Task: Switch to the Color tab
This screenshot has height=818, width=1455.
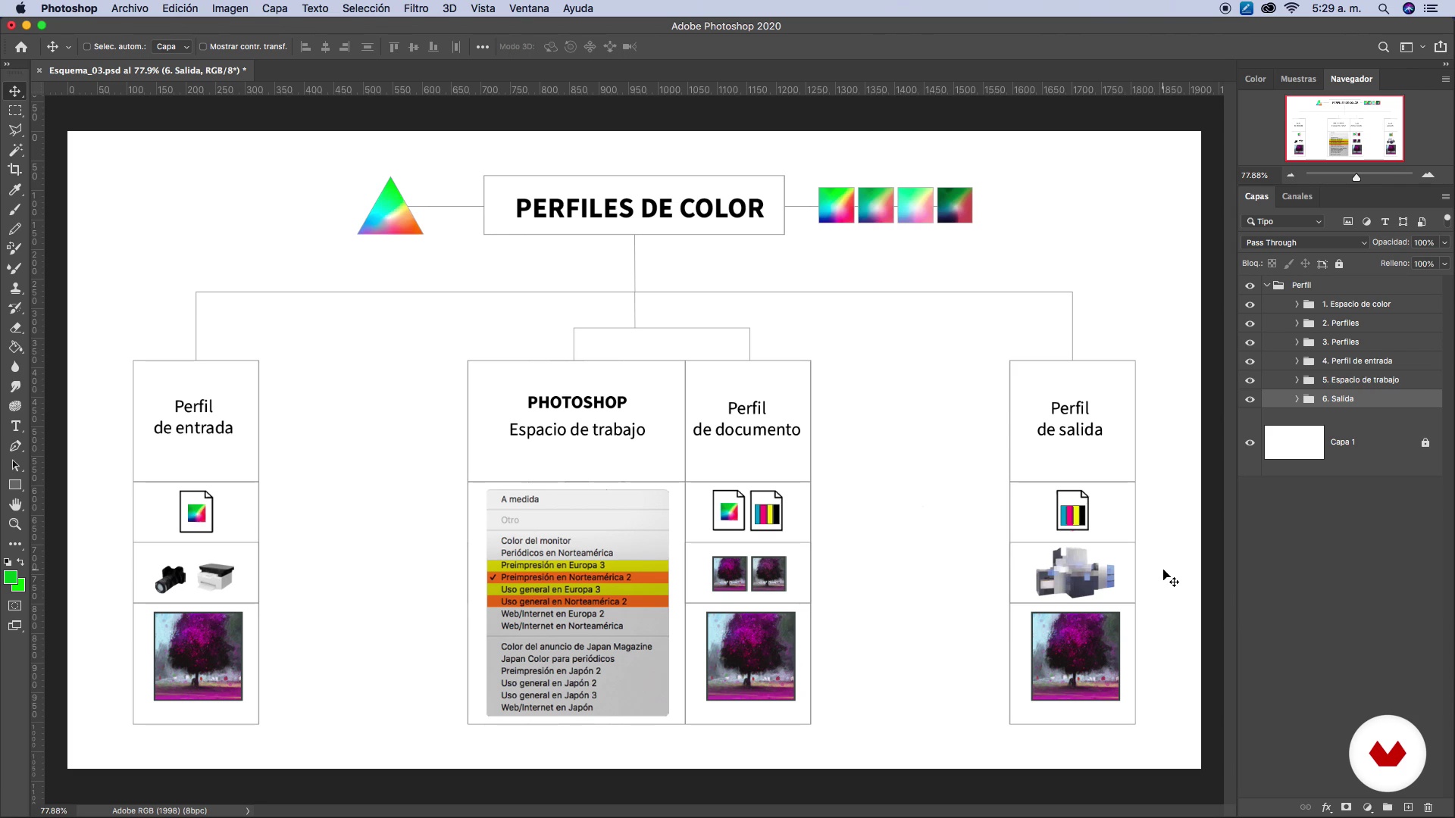Action: [x=1255, y=79]
